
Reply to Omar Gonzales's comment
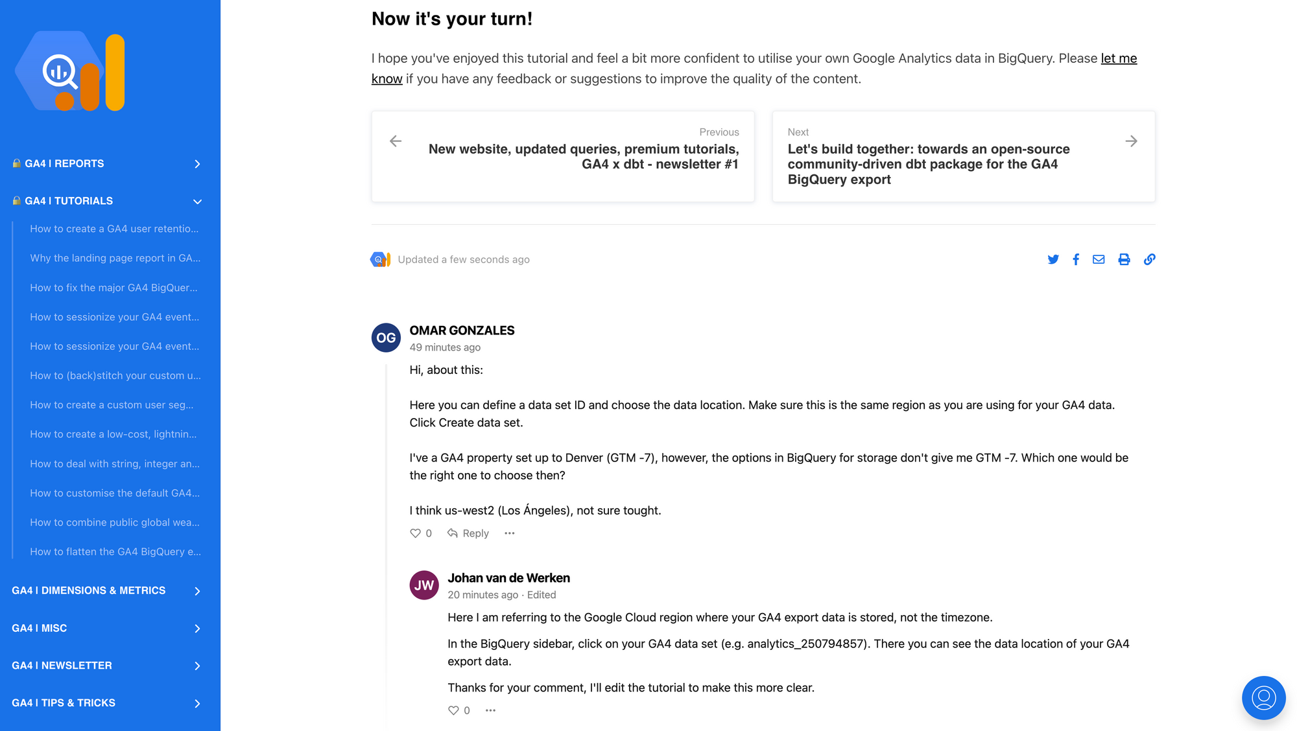468,533
